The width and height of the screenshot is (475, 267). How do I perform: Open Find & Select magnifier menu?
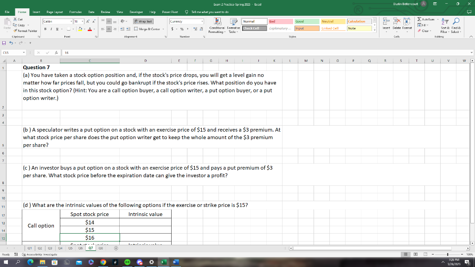pos(456,25)
